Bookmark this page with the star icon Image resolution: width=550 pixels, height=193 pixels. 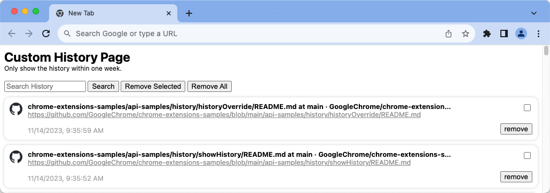point(466,33)
